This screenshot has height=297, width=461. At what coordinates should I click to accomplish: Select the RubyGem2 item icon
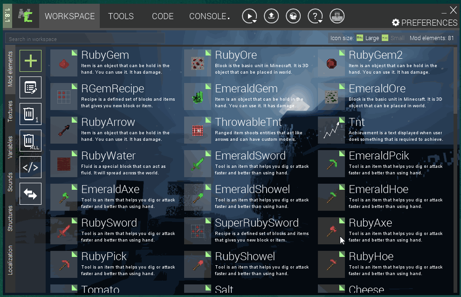click(x=331, y=63)
